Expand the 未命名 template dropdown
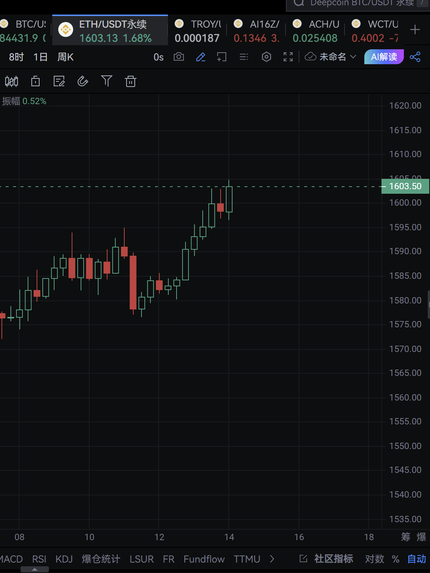Screen dimensions: 430x573 (x=331, y=57)
